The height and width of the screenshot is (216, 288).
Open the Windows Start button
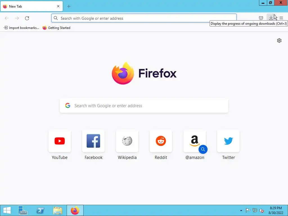point(7,210)
